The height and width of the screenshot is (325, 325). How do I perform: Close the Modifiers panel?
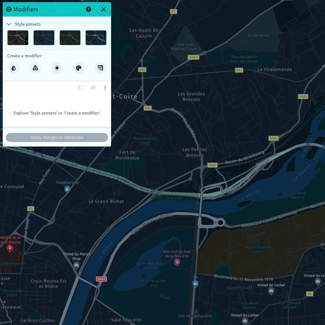click(x=103, y=9)
